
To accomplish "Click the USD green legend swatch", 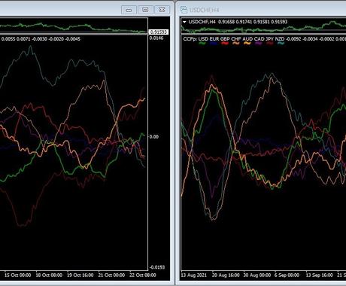I will [202, 44].
